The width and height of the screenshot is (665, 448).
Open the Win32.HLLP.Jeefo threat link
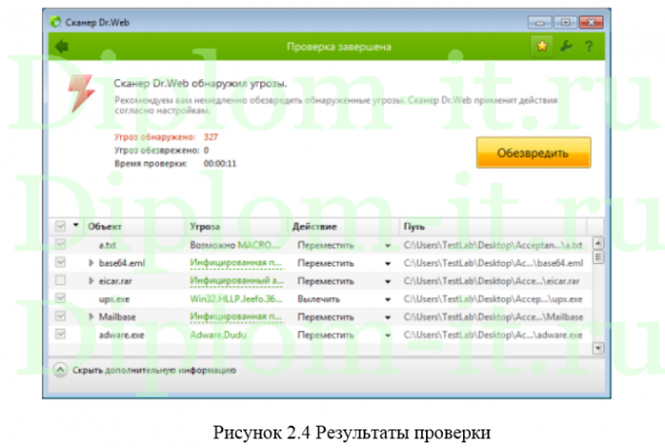tap(236, 299)
